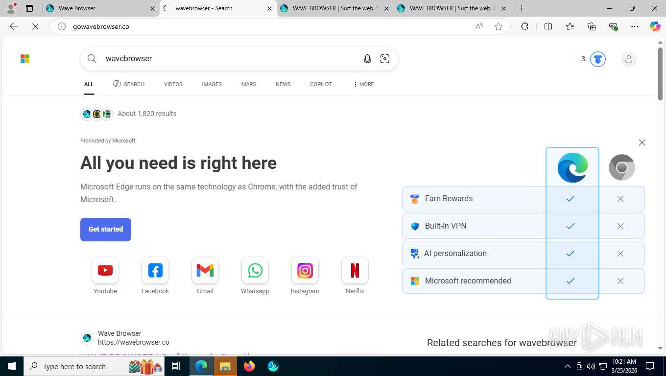Image resolution: width=666 pixels, height=376 pixels.
Task: Open Read aloud icon in address bar
Action: pos(479,26)
